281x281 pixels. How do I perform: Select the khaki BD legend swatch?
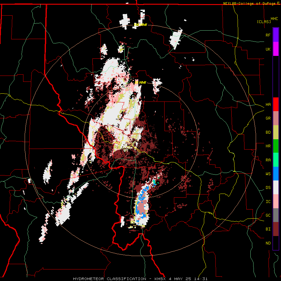click(x=276, y=132)
